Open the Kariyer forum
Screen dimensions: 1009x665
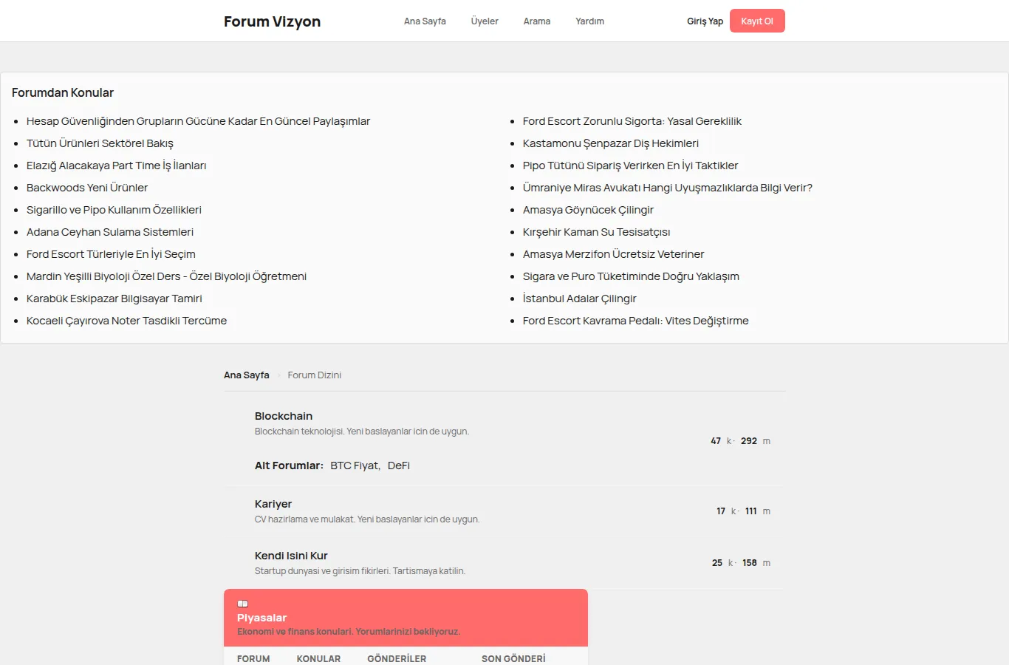pos(273,504)
